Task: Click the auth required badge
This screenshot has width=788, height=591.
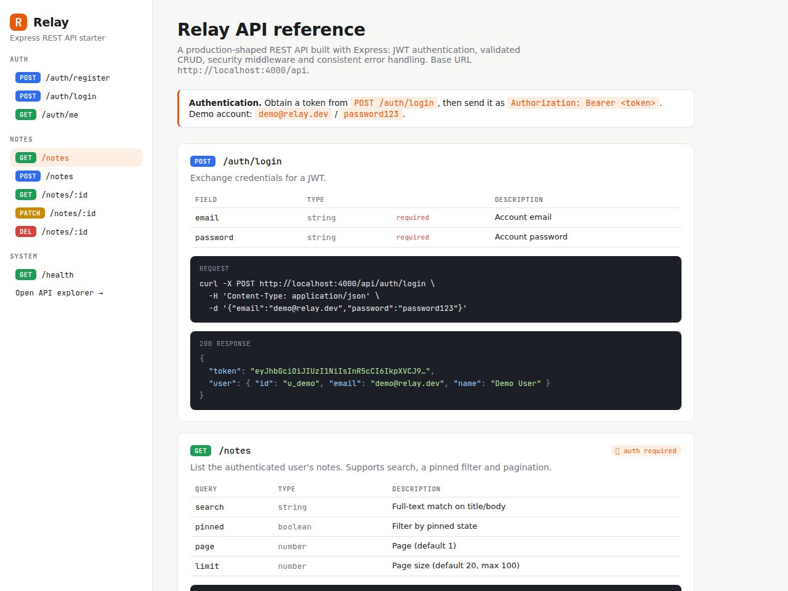Action: (x=646, y=451)
